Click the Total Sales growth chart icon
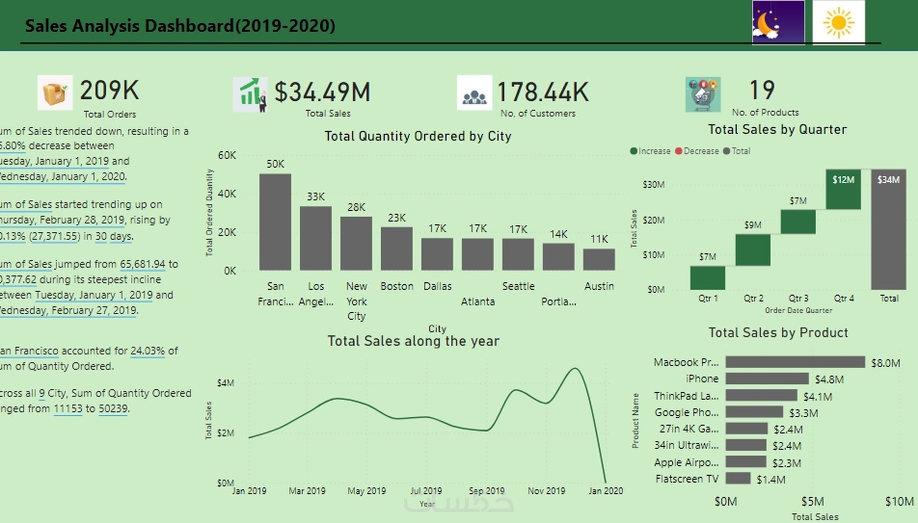Screen dimensions: 918x523 point(250,94)
